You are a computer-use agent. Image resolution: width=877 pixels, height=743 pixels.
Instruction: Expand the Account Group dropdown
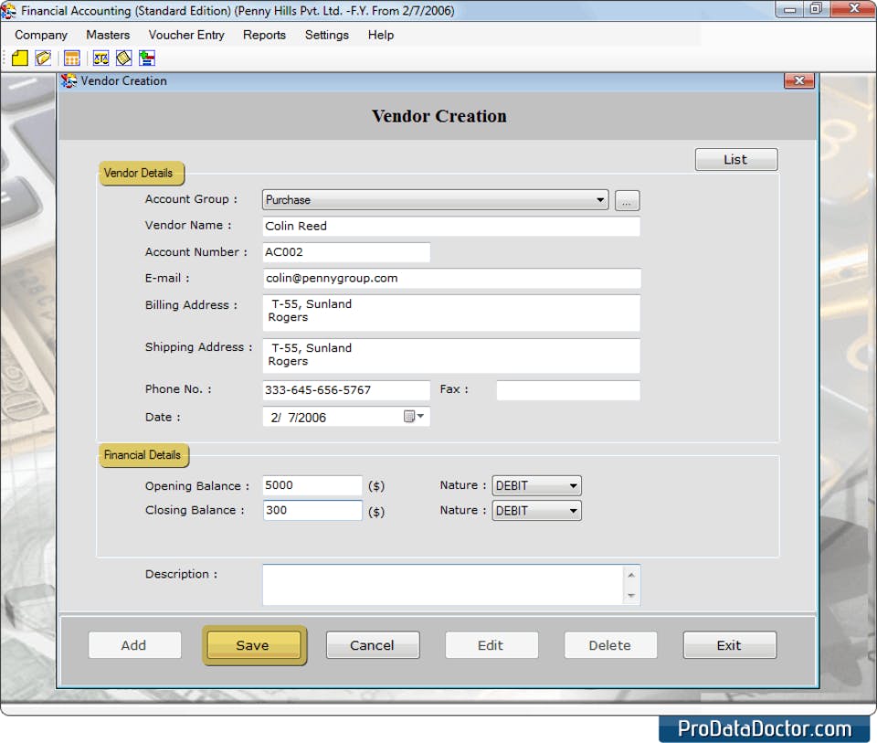(x=600, y=199)
